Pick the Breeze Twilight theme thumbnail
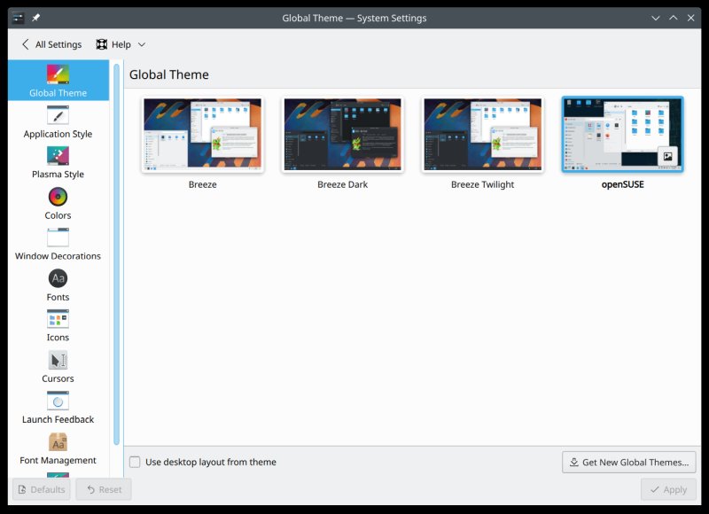 point(482,135)
